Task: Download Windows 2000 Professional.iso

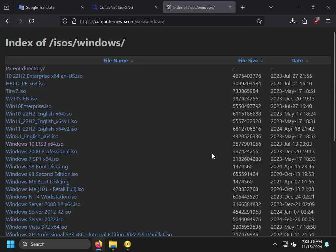Action: 42,152
